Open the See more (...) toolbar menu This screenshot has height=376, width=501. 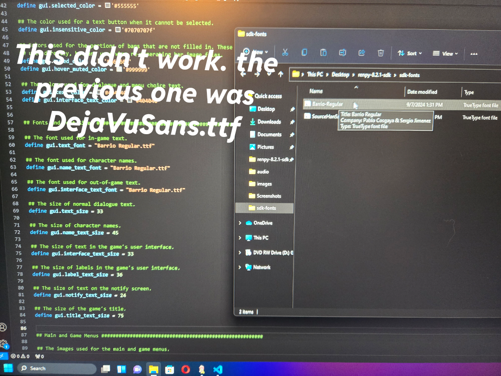(x=474, y=54)
